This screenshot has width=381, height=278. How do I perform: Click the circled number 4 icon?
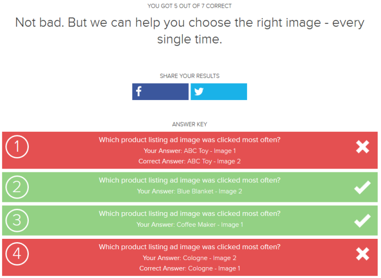tap(17, 254)
